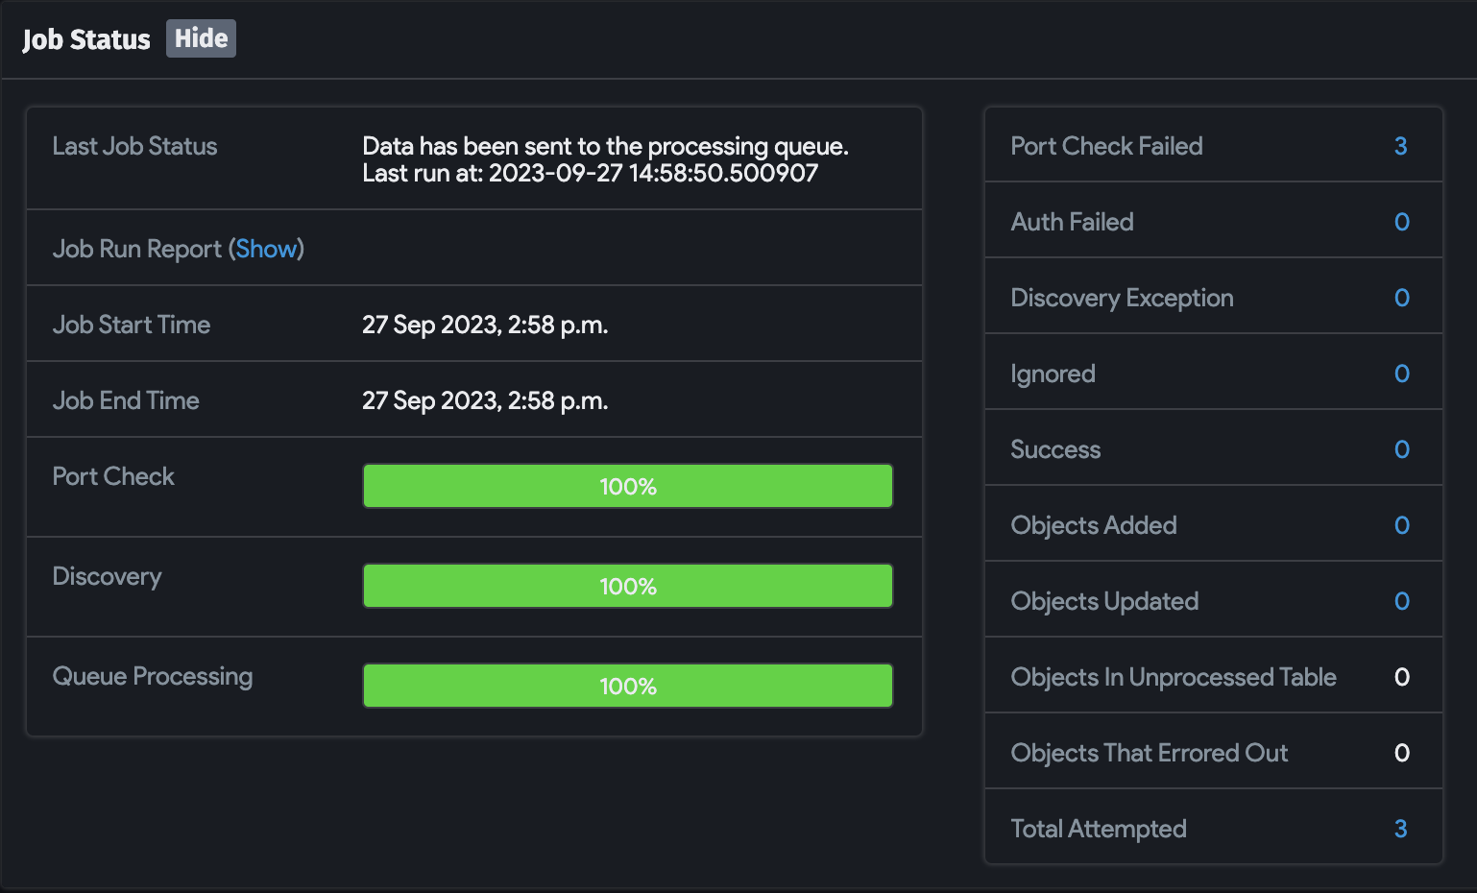Viewport: 1477px width, 893px height.
Task: Open the Objects Added count link
Action: pyautogui.click(x=1401, y=525)
